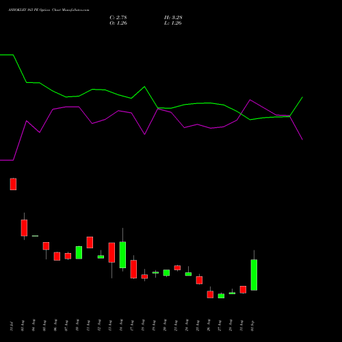
Task: Click the tall green candlestick for 14 Aug
Action: click(122, 255)
